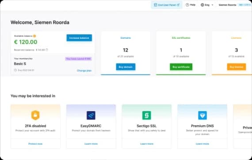Image resolution: width=252 pixels, height=160 pixels.
Task: Click the Help question mark icon
Action: pos(187,5)
